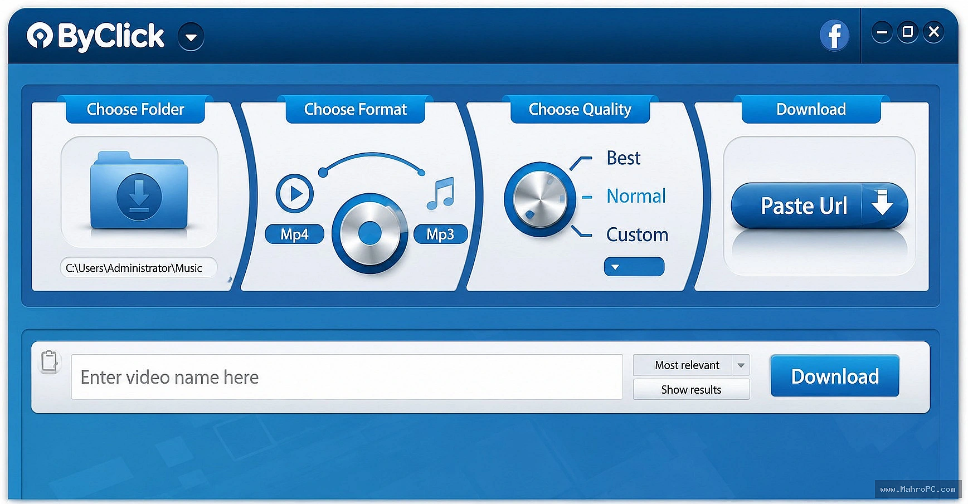Select Best quality option
This screenshot has width=968, height=504.
[624, 158]
